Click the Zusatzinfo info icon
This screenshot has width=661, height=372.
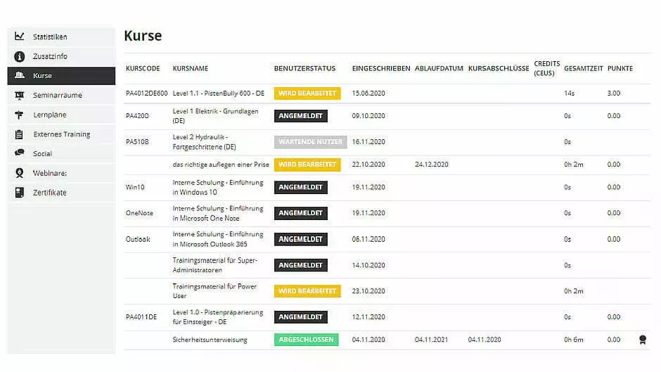[x=20, y=56]
